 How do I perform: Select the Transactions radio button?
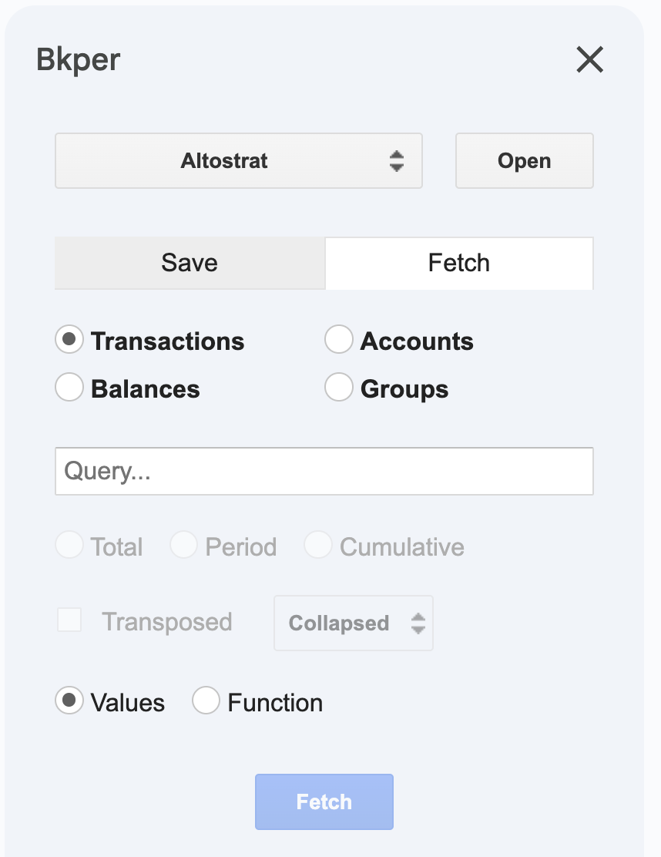point(69,339)
